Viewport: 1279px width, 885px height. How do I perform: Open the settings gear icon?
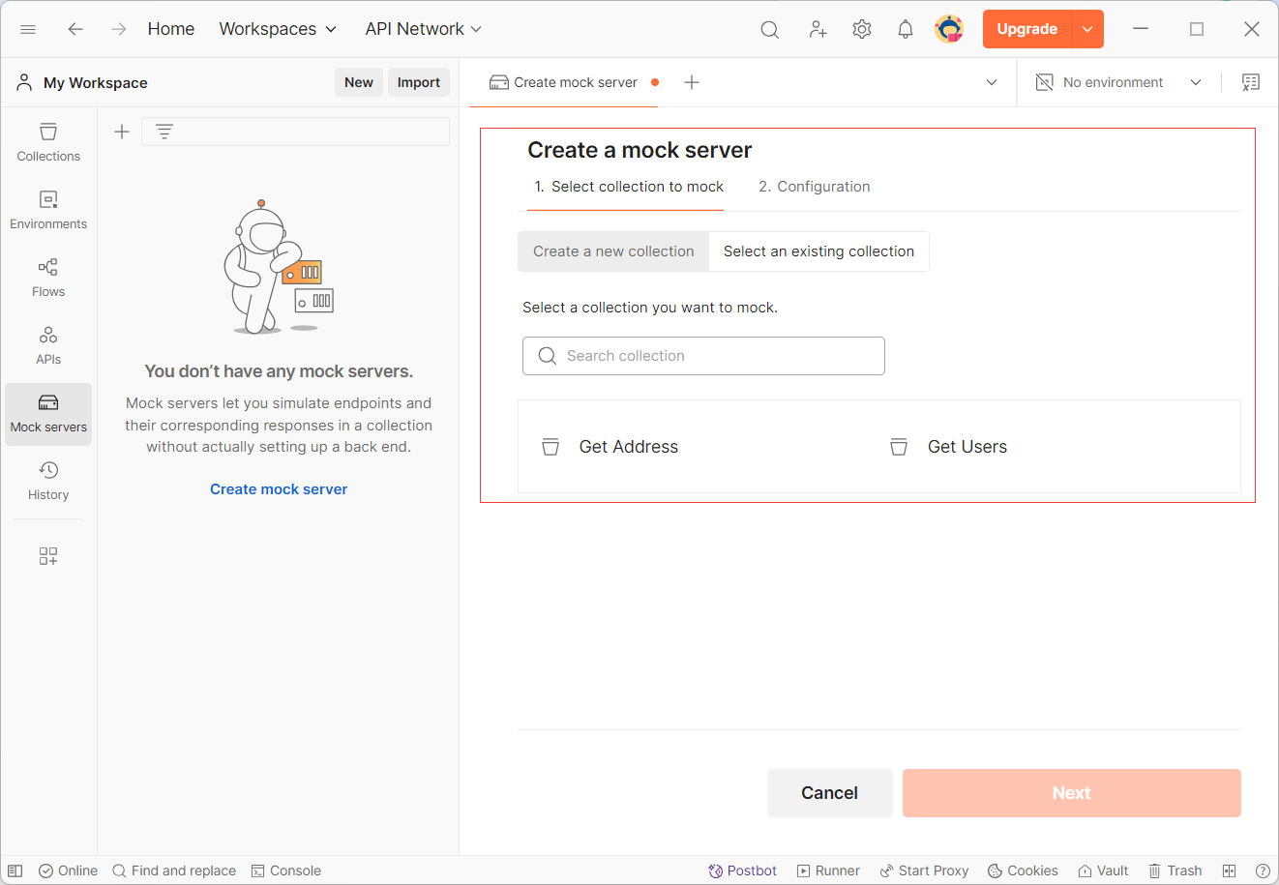[862, 29]
